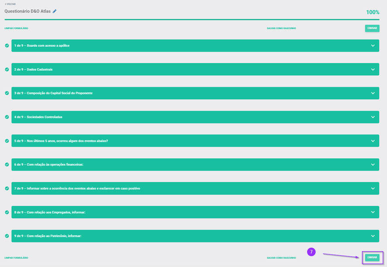Expand the section 8 Empregados chevron
Viewport: 387px width, 267px height.
click(373, 212)
